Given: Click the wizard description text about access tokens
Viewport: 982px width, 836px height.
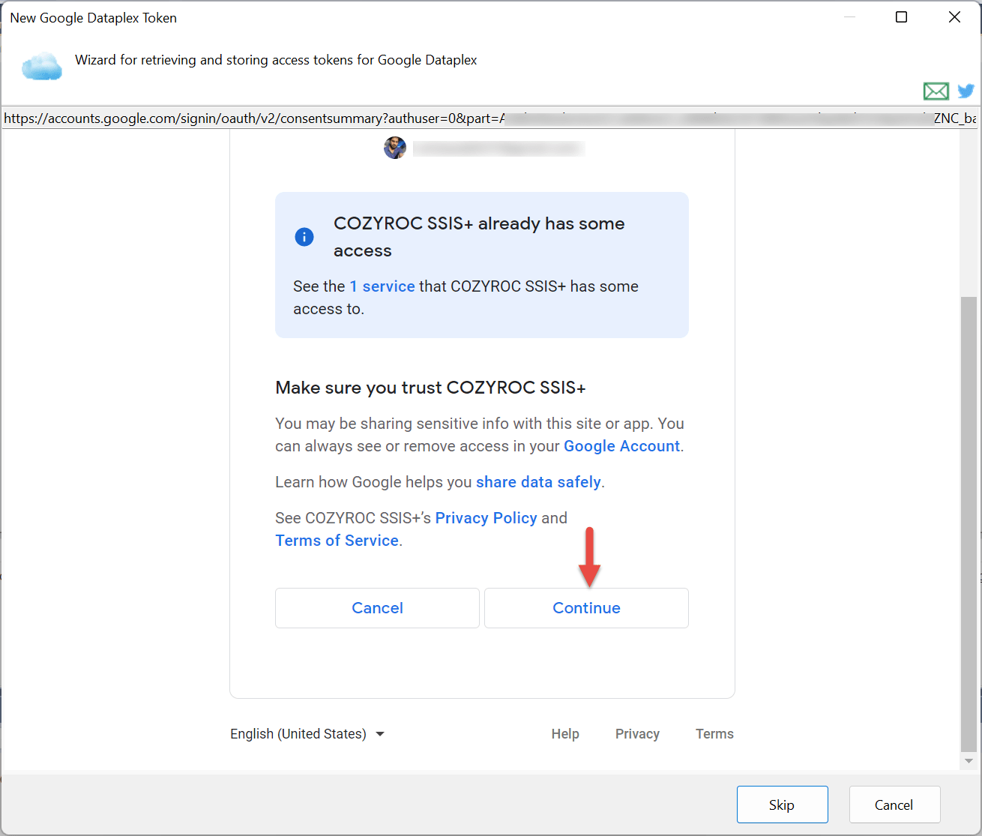Looking at the screenshot, I should point(276,60).
